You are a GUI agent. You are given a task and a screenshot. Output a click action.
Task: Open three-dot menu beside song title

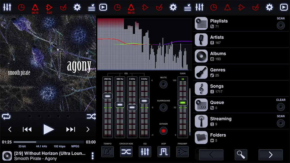[x=92, y=155]
